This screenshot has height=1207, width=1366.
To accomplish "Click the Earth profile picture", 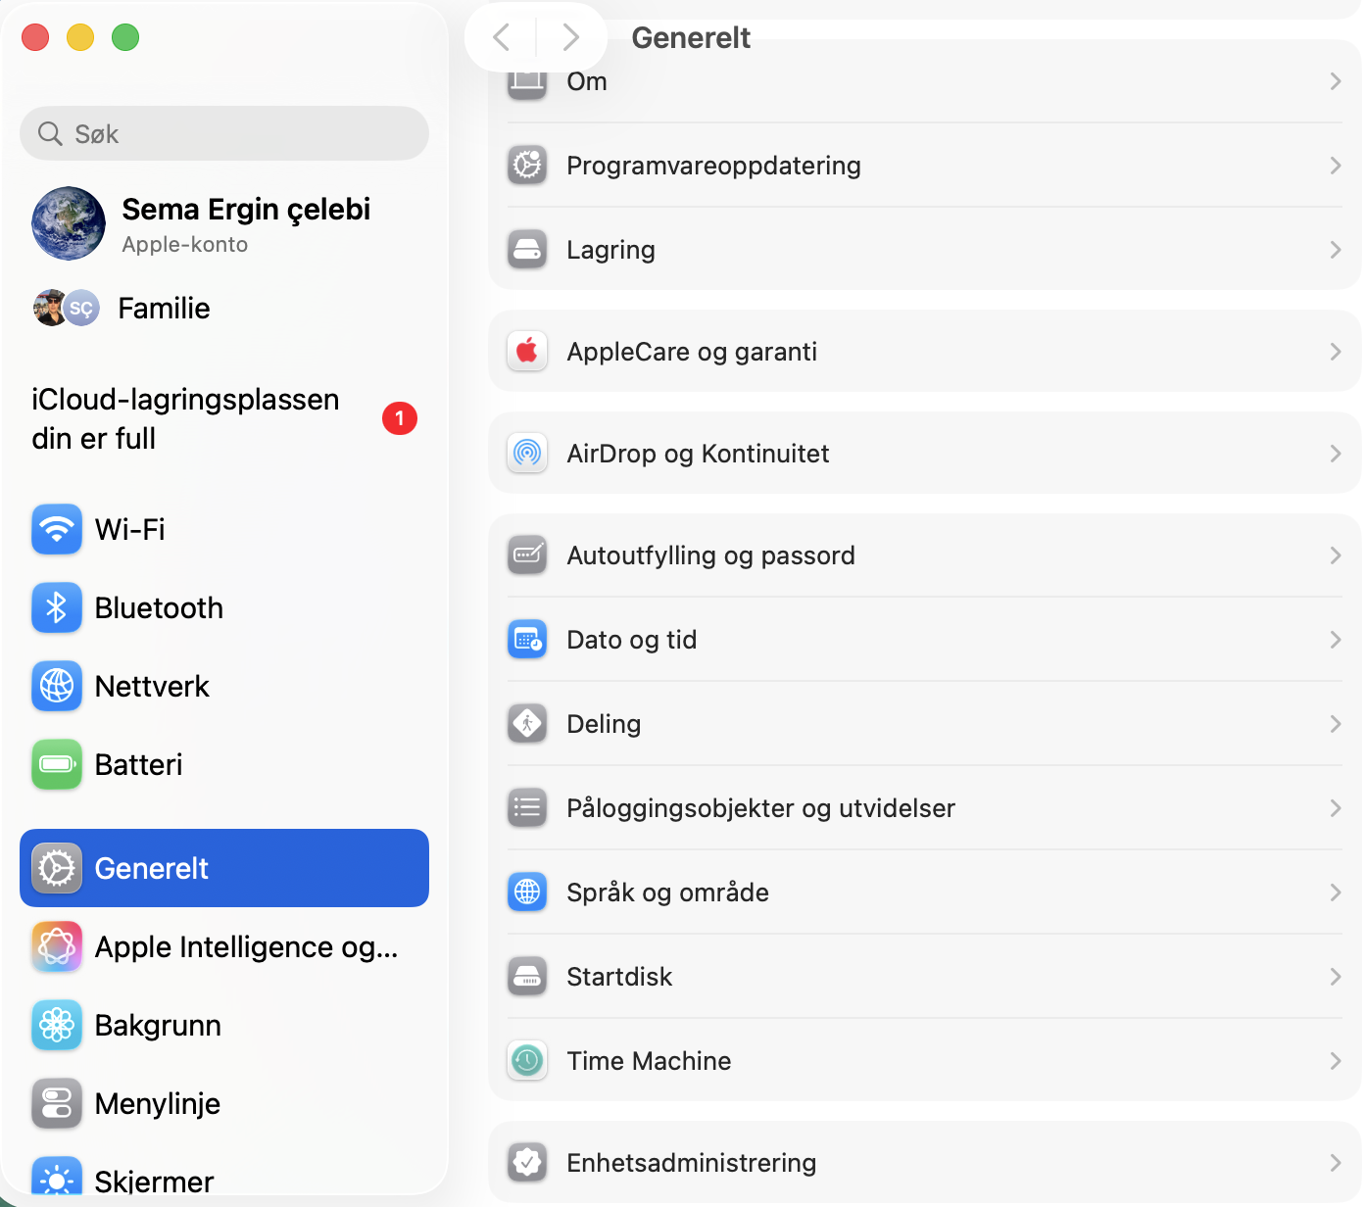I will 69,223.
